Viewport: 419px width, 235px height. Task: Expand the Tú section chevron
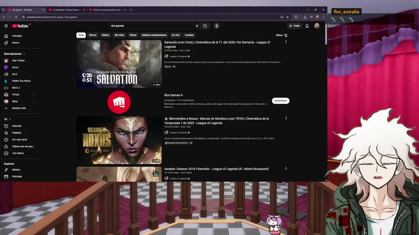(10, 119)
